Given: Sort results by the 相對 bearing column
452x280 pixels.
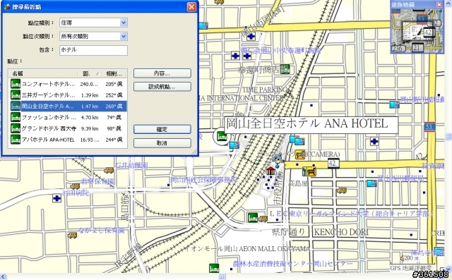Looking at the screenshot, I should 114,73.
